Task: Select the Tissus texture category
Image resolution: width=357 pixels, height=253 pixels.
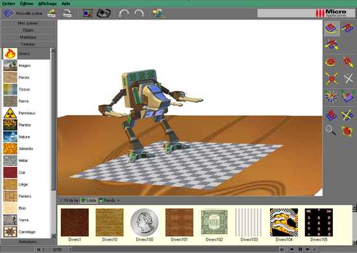Action: 26,89
